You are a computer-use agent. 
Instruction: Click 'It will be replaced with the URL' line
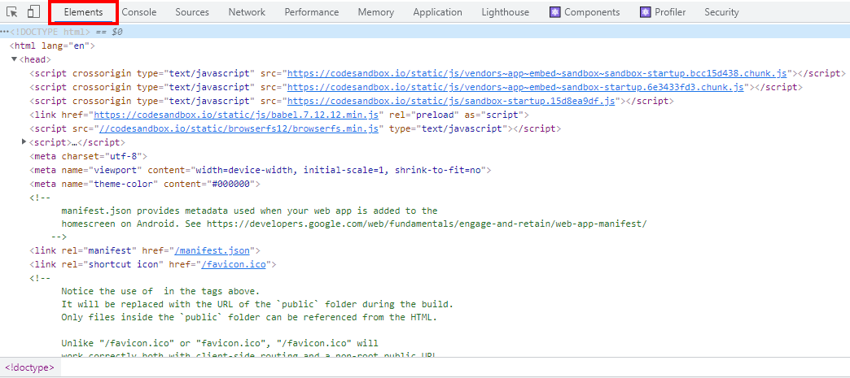click(x=257, y=304)
